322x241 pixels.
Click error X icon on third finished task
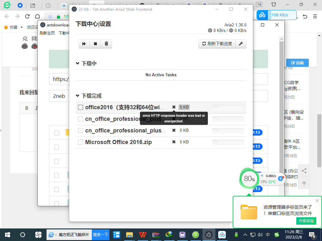coord(174,130)
